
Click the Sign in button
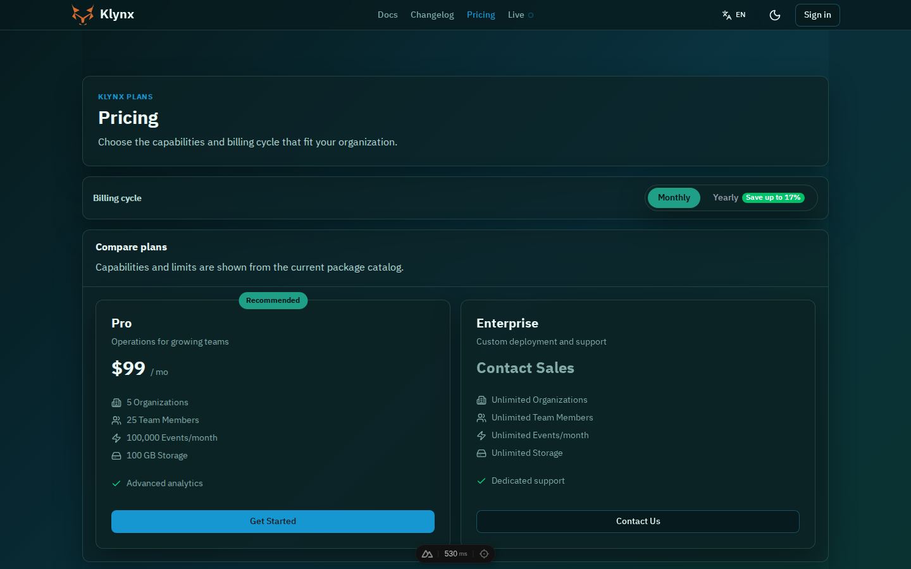coord(817,15)
